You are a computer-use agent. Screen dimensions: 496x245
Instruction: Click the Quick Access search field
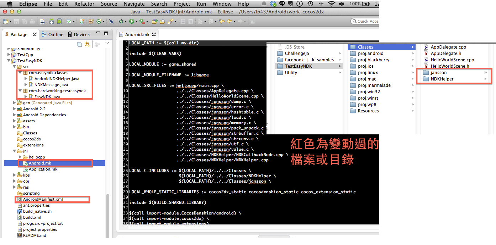pos(365,21)
